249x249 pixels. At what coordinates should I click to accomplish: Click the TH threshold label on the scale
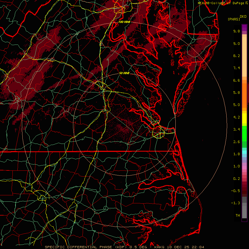(x=238, y=216)
